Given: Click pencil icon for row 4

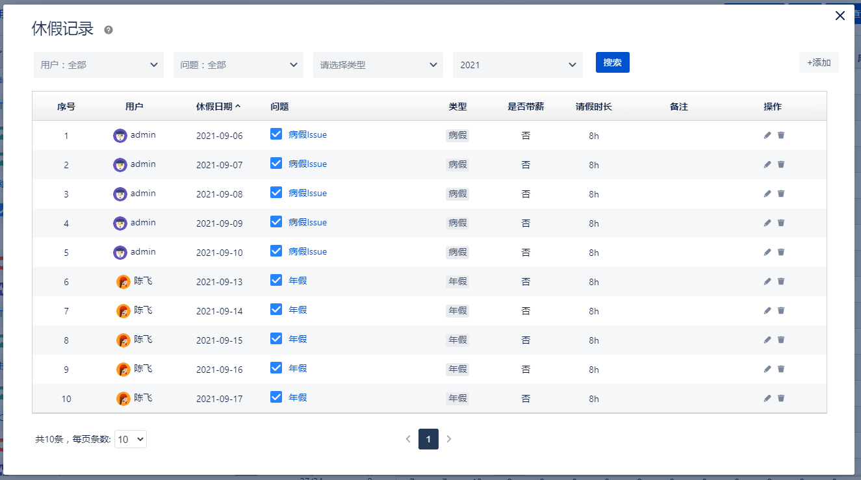Looking at the screenshot, I should (x=767, y=223).
